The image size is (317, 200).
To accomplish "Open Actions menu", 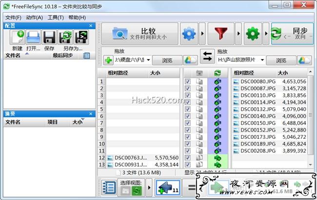I will [x=34, y=17].
